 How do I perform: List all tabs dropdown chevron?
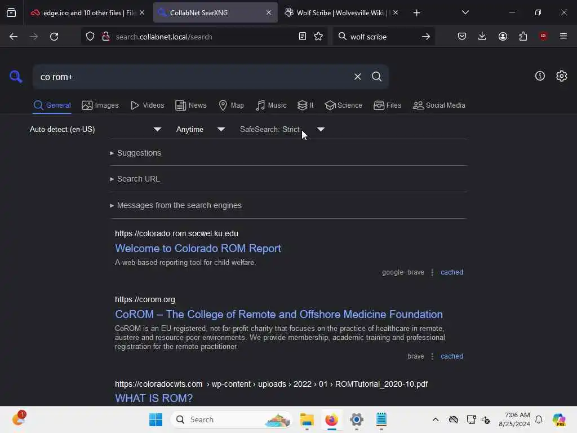coord(465,12)
